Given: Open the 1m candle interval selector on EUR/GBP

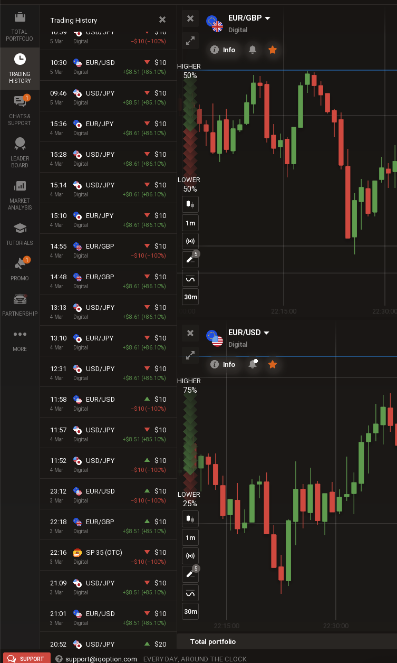Looking at the screenshot, I should pyautogui.click(x=190, y=223).
